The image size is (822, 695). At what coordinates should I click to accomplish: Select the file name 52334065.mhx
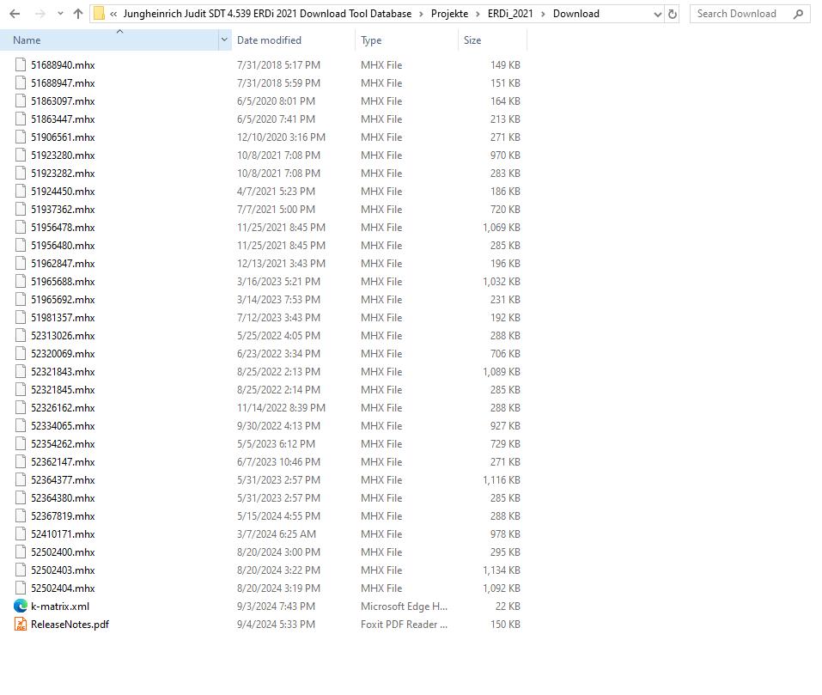[x=63, y=425]
